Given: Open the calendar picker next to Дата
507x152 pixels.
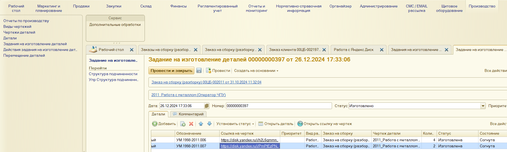Looking at the screenshot, I should coord(207,106).
